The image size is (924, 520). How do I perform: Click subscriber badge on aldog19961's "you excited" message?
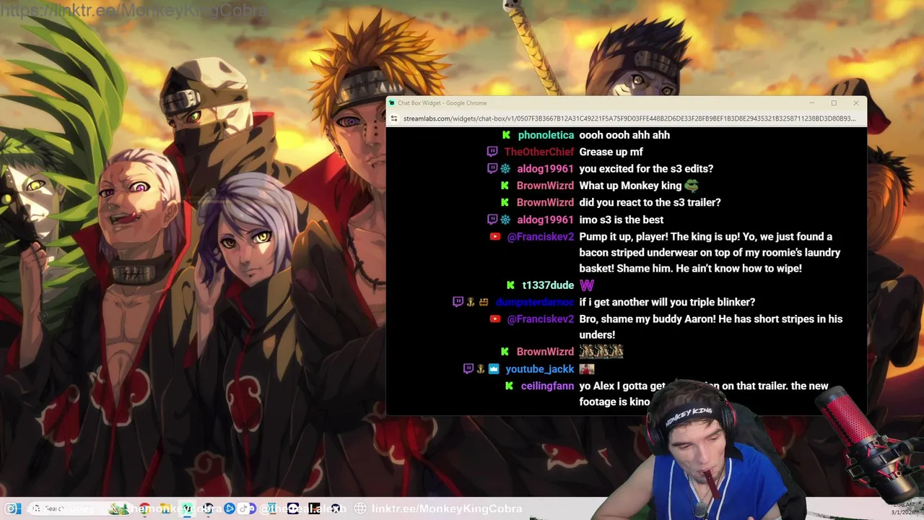click(x=505, y=168)
